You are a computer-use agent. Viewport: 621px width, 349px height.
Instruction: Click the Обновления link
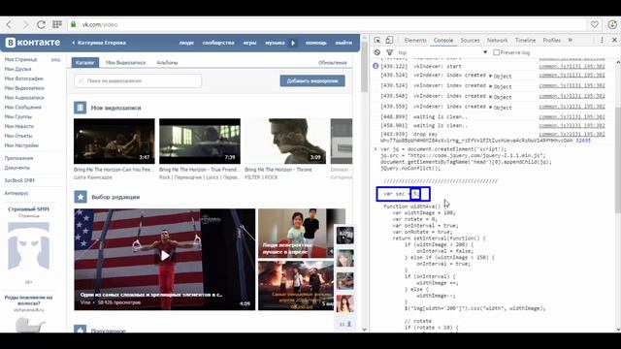coord(332,62)
